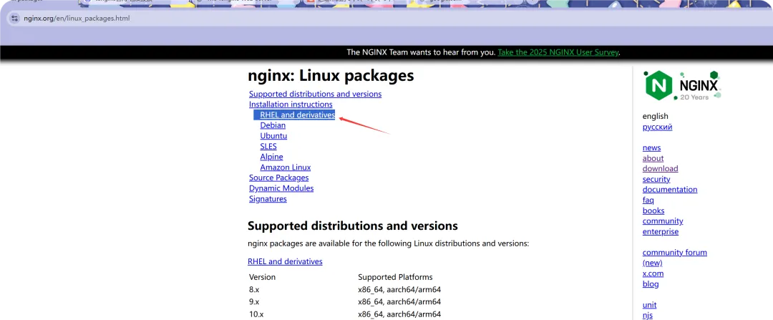
Task: Click the 10.x version cell
Action: [x=256, y=314]
